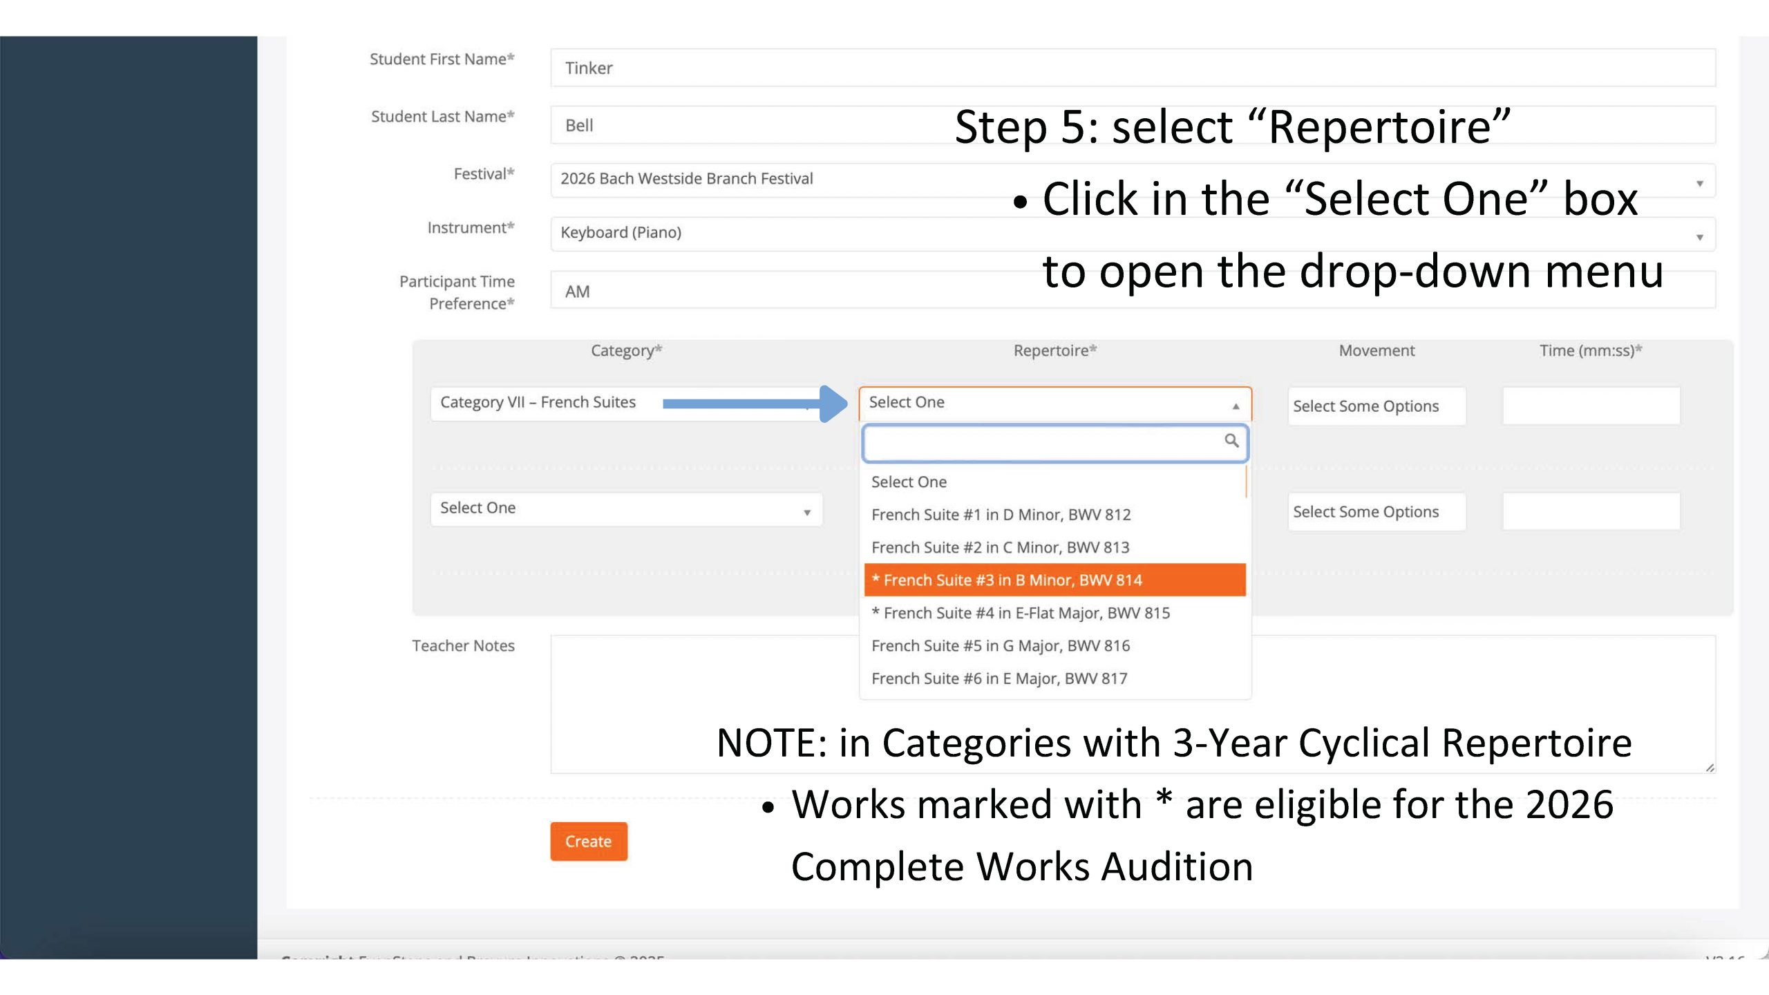Open the Festival dropdown arrow
Image resolution: width=1769 pixels, height=995 pixels.
coord(1699,183)
